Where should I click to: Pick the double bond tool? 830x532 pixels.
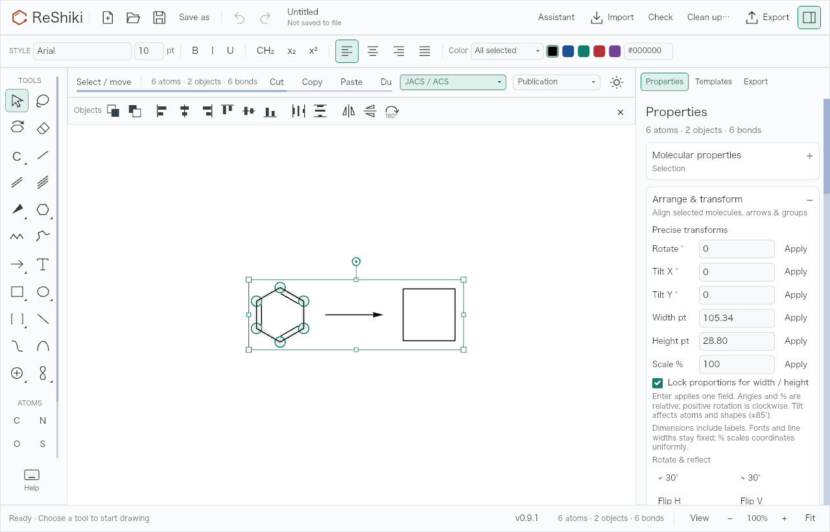point(17,182)
